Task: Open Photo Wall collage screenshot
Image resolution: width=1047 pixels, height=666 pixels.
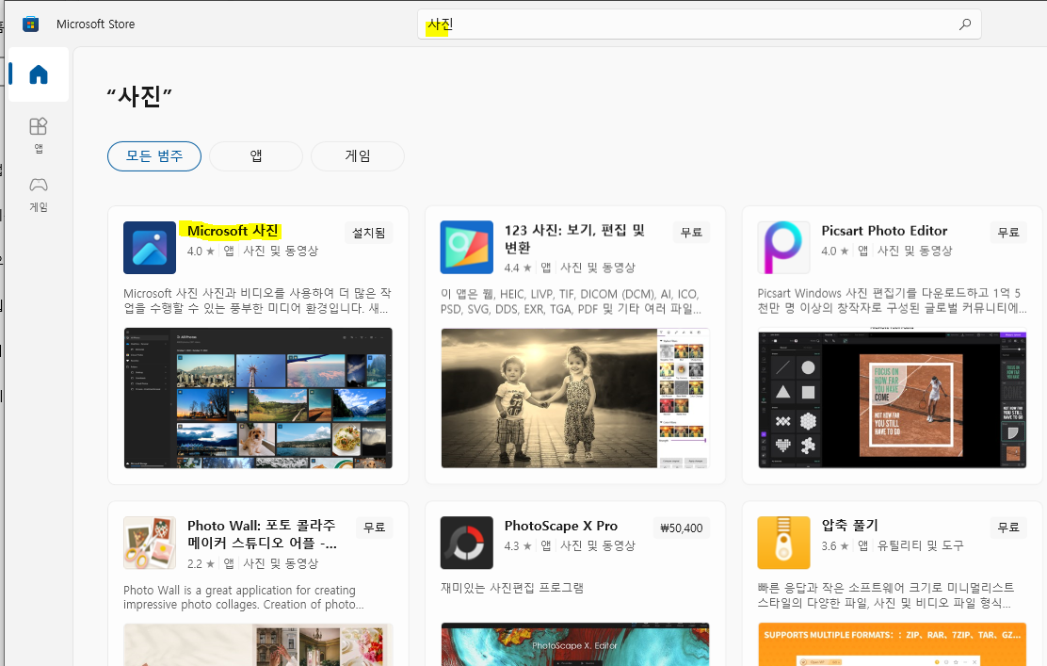Action: coord(258,644)
